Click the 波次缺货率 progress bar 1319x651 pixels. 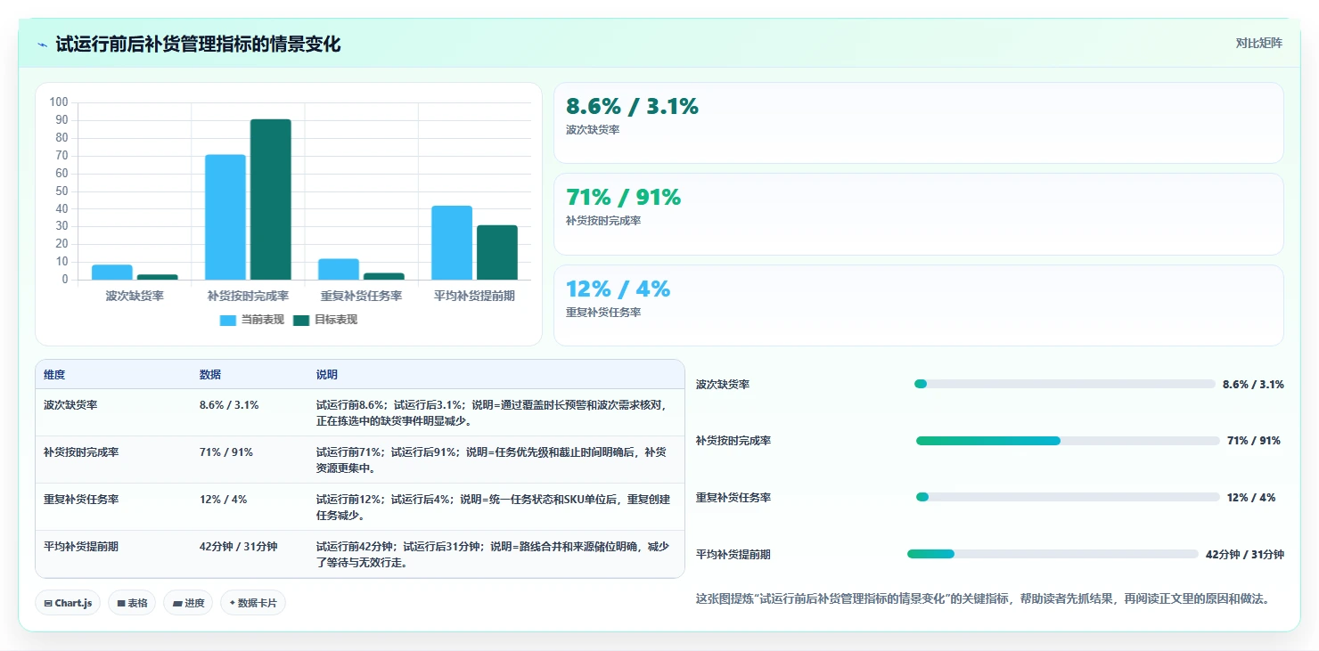pos(1065,384)
